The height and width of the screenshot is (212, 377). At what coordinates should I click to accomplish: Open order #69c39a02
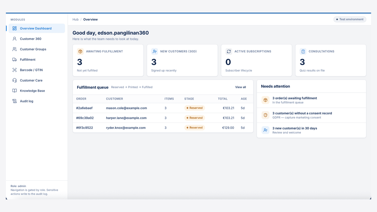85,118
